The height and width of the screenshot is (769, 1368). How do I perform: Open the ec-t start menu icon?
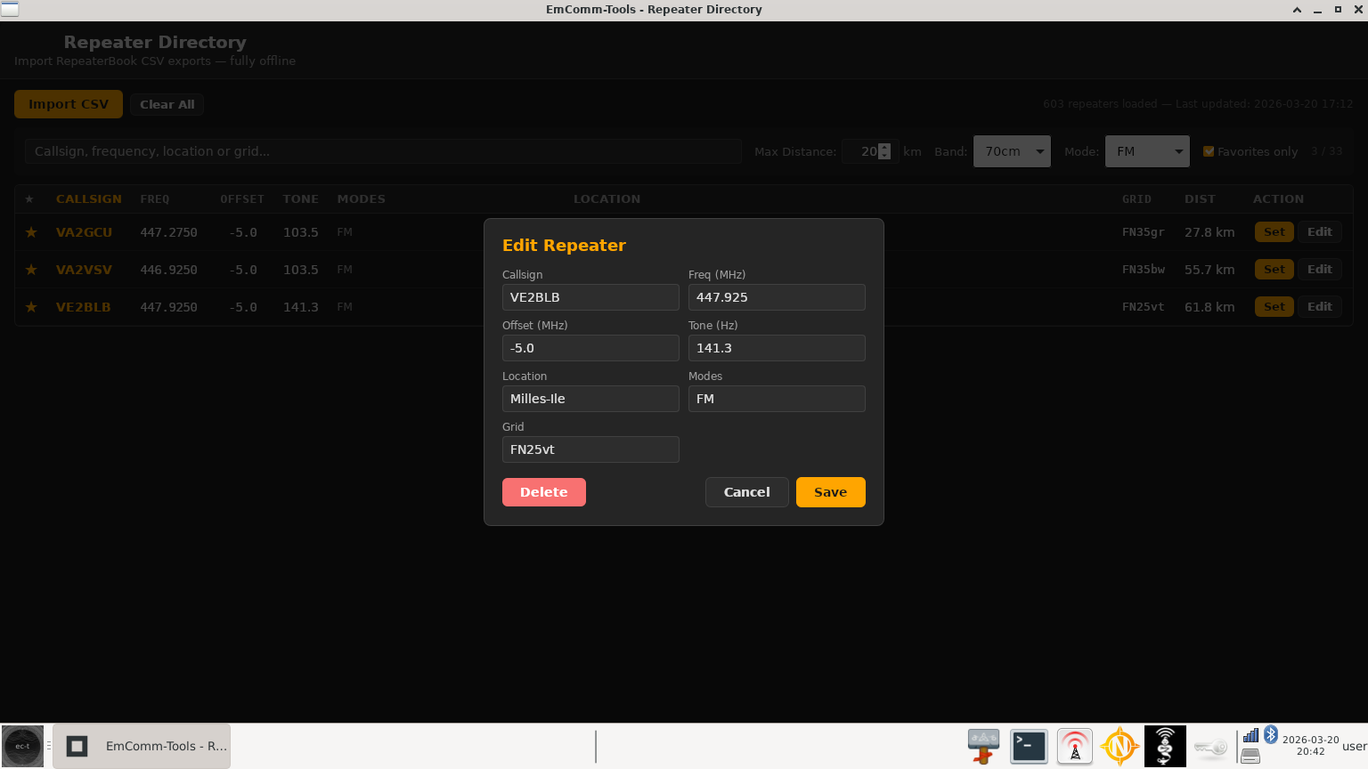pyautogui.click(x=22, y=746)
